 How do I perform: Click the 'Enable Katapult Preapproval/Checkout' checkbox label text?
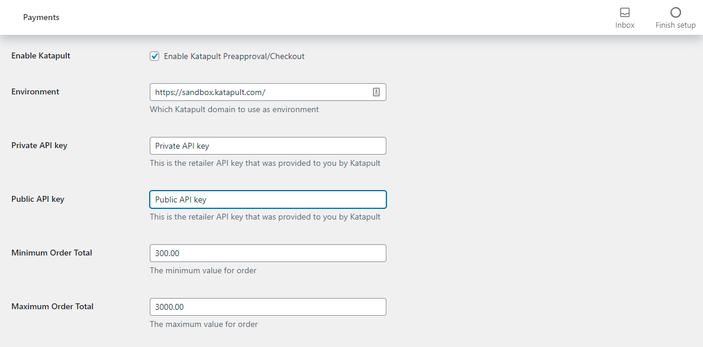point(234,57)
